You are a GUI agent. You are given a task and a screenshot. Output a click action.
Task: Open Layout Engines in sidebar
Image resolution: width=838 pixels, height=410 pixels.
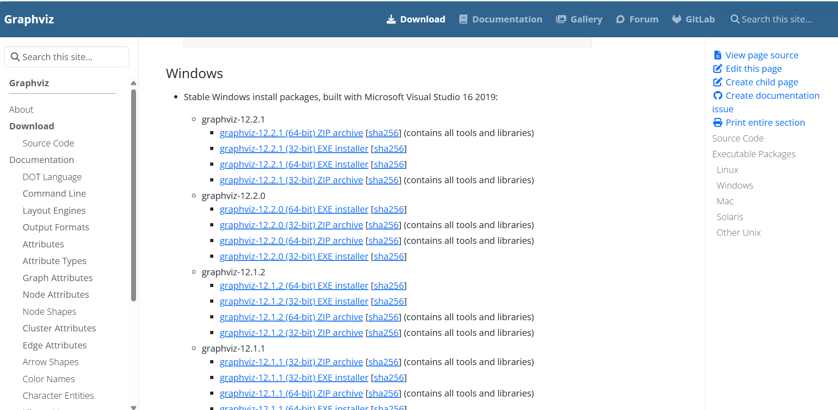coord(54,211)
